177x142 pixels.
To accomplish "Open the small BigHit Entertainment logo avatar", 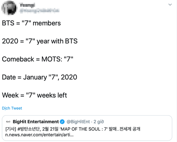I will 8,122.
